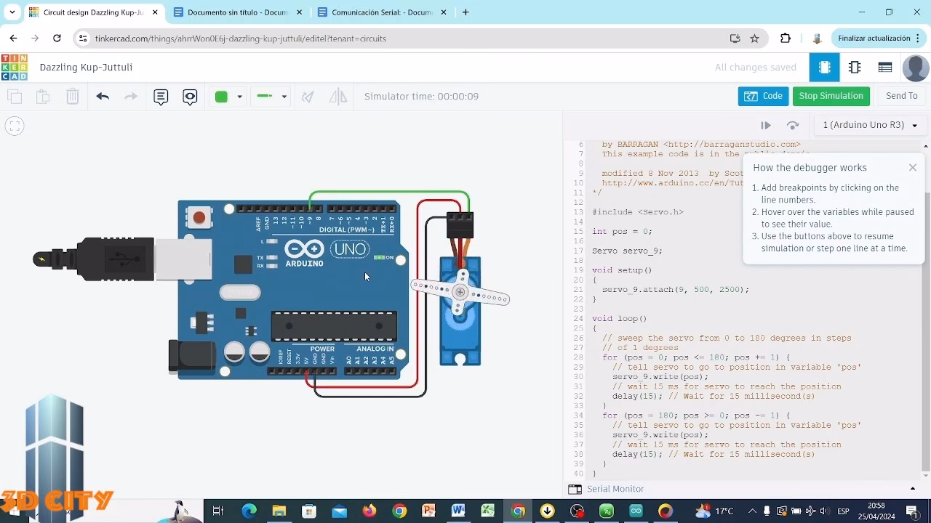Screen dimensions: 931x523
Task: Open the Notes annotation tool
Action: pos(161,96)
